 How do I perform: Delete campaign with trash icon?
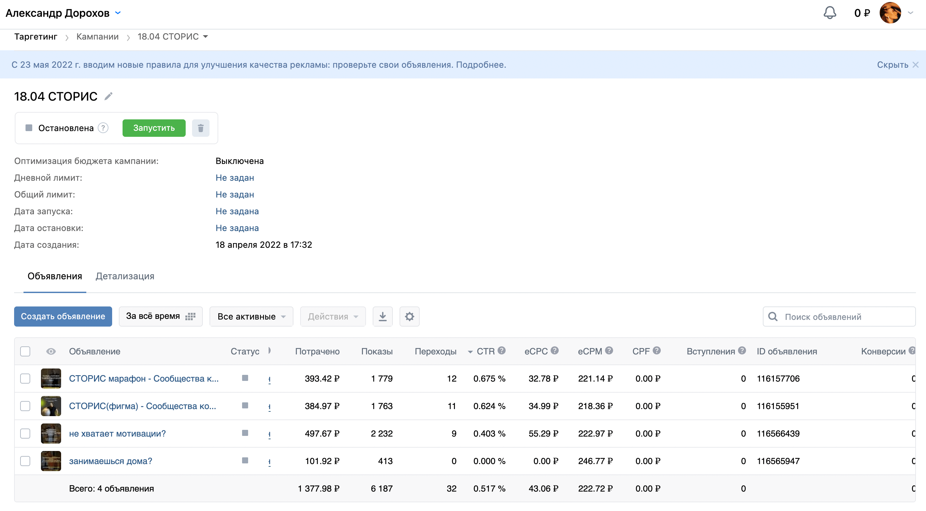200,128
